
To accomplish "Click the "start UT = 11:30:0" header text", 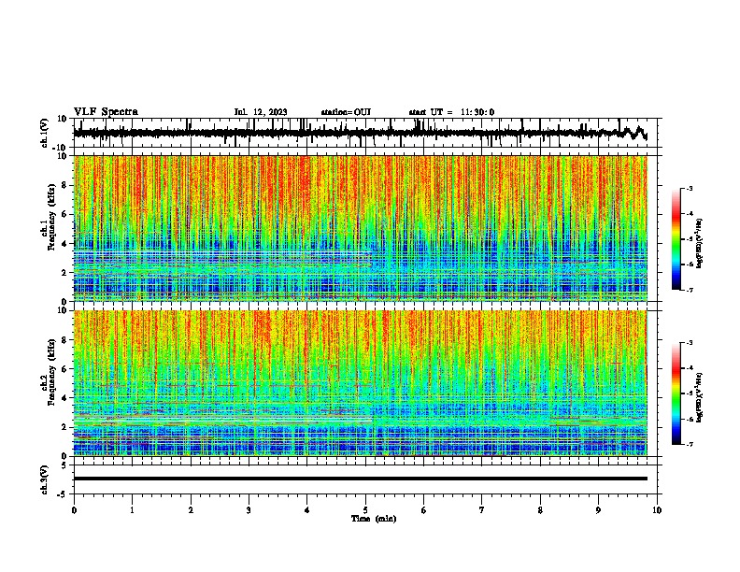I will click(x=451, y=112).
